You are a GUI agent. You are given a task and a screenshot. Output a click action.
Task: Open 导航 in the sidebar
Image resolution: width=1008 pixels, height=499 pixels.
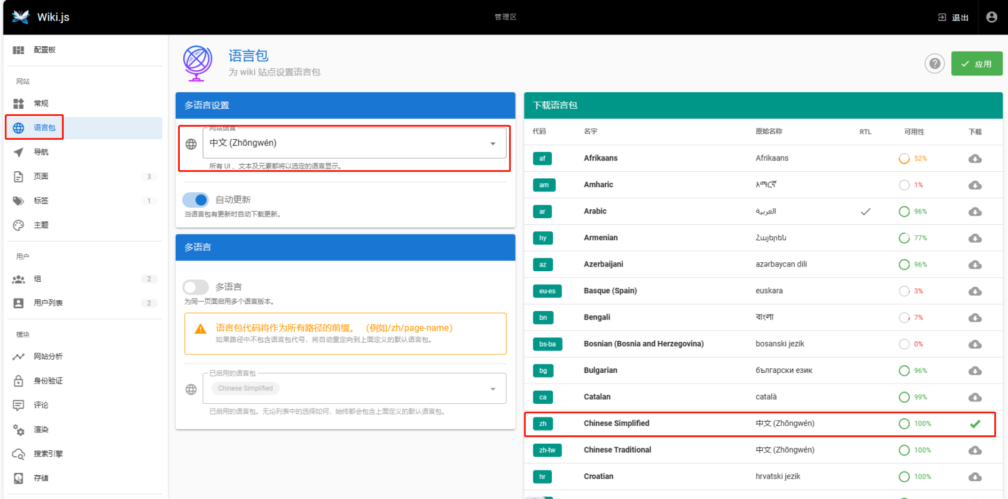84,152
